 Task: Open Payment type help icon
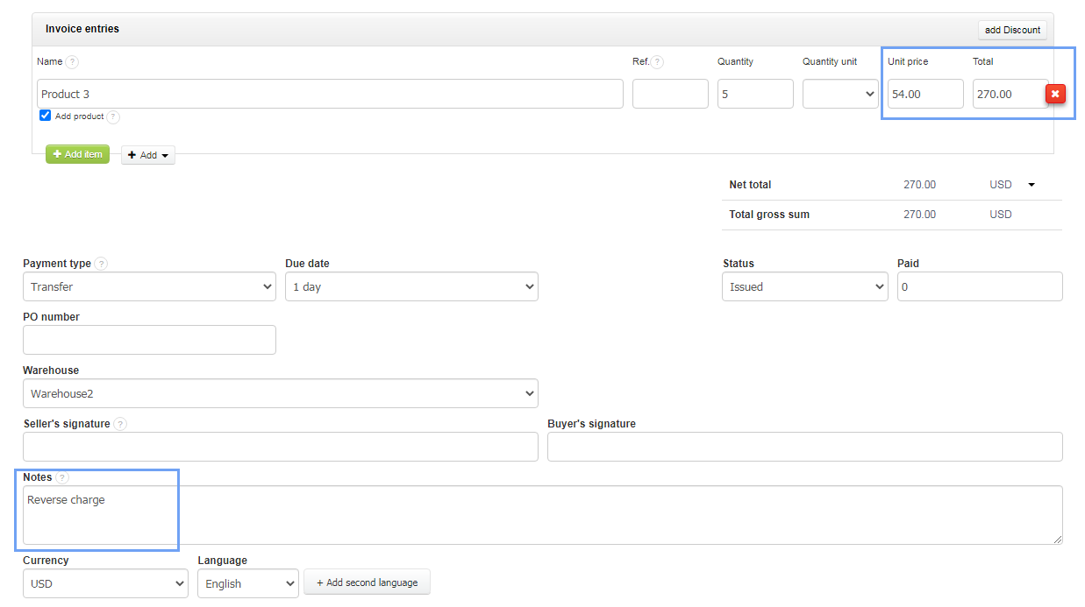pyautogui.click(x=102, y=264)
